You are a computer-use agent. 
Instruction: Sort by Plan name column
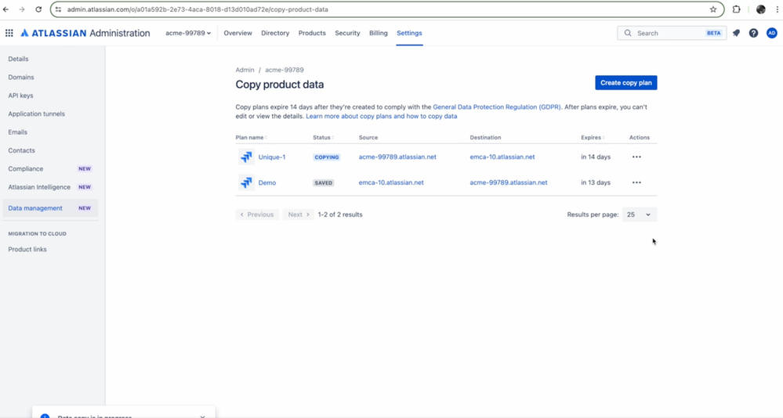click(251, 137)
